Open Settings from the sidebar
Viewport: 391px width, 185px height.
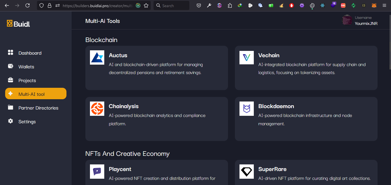point(27,122)
